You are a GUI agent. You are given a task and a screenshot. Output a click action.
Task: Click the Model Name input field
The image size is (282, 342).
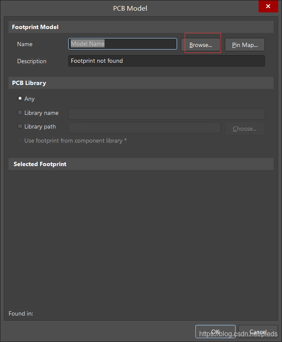pos(122,44)
